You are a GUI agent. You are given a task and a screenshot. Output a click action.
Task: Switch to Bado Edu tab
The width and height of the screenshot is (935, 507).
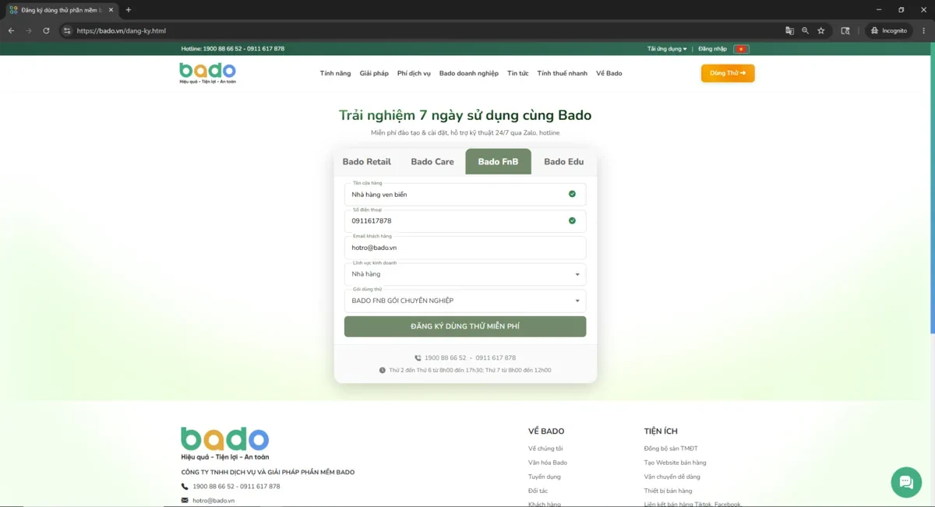click(x=564, y=162)
